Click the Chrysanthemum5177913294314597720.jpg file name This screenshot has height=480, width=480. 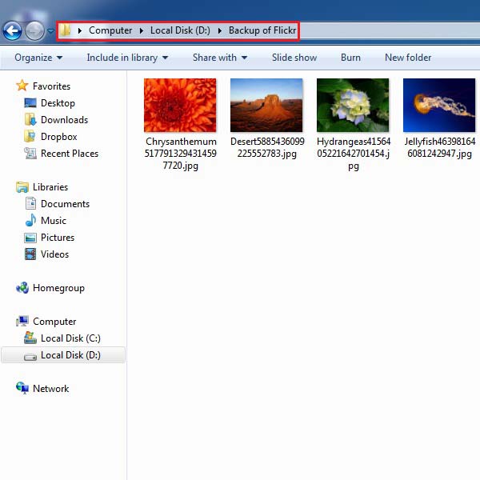pos(181,154)
